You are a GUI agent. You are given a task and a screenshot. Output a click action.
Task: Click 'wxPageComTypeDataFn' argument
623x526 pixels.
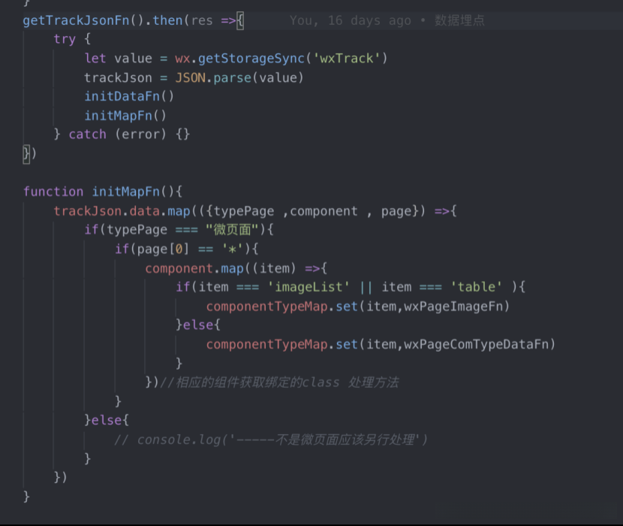tap(477, 344)
